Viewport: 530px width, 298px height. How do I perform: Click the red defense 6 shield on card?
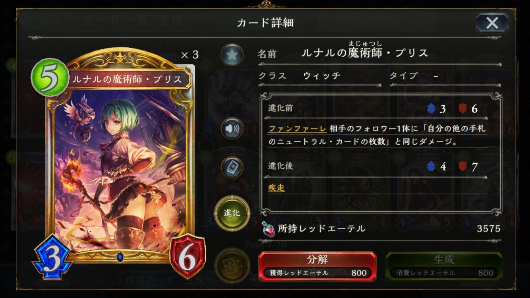pos(188,258)
